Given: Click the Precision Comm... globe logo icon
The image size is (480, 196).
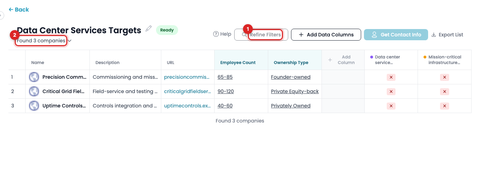Looking at the screenshot, I should coord(34,77).
